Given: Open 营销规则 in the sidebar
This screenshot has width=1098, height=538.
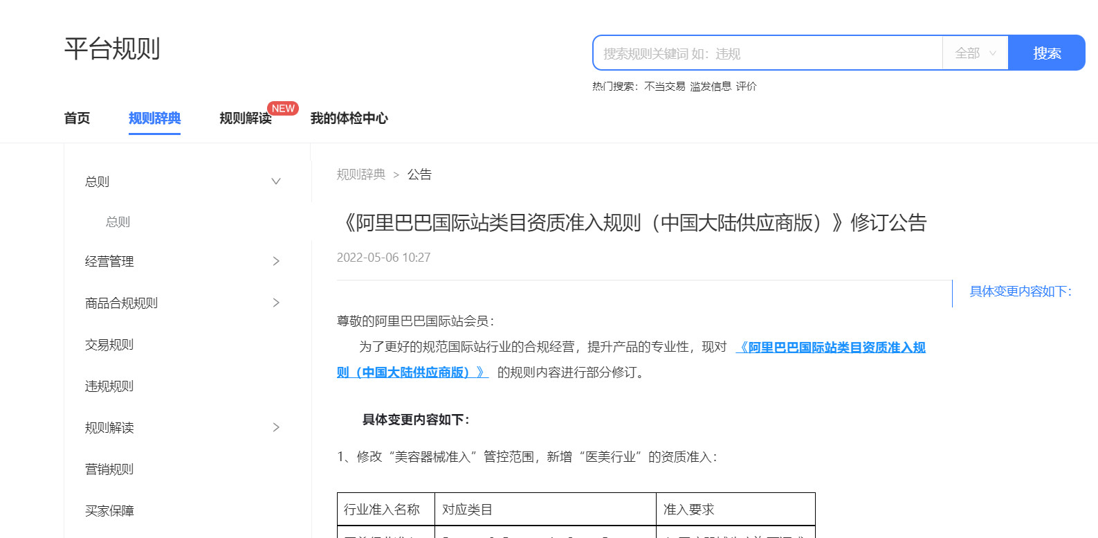Looking at the screenshot, I should tap(109, 469).
